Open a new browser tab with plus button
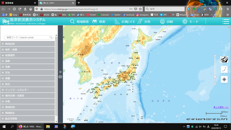 [x=79, y=3]
